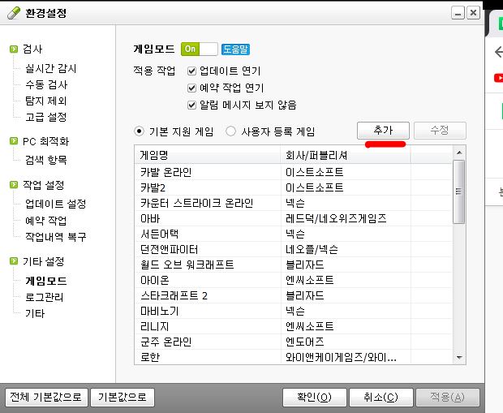Viewport: 503px width, 413px height.
Task: Select the 카발2 row
Action: coord(294,187)
